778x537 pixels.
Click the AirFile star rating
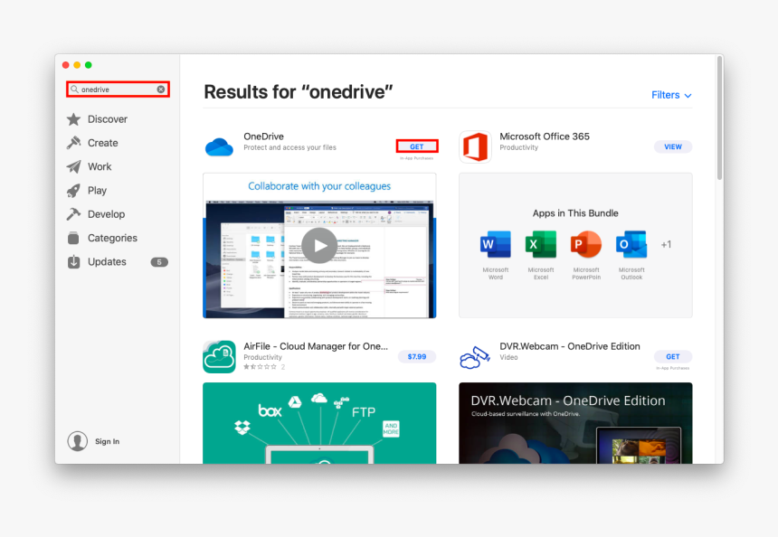(260, 367)
